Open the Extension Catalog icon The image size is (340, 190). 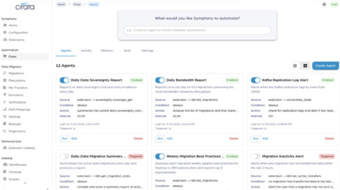5,147
